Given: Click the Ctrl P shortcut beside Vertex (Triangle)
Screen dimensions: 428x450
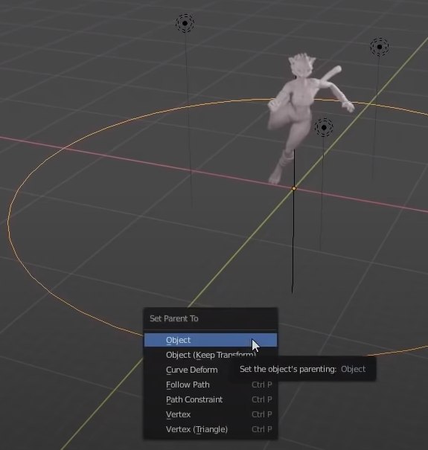Looking at the screenshot, I should click(x=262, y=429).
